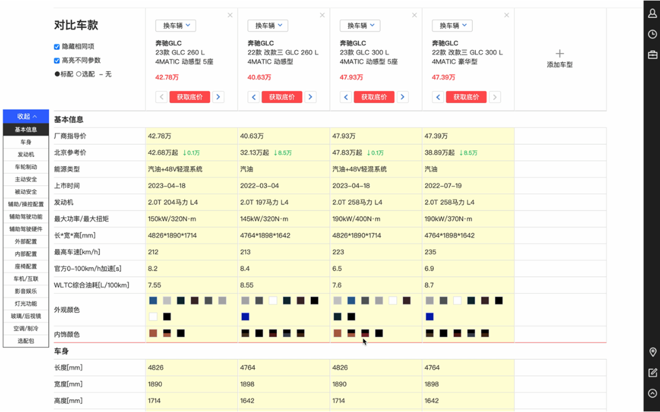Screen dimensions: 660x412
Task: Jump to 辅助驾驶硬件 section
Action: point(26,229)
